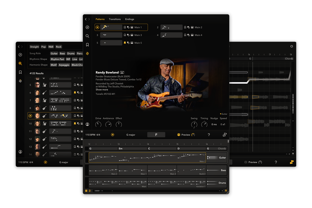The height and width of the screenshot is (208, 312).
Task: Filter by the Pop tag in left window
Action: [x=43, y=47]
